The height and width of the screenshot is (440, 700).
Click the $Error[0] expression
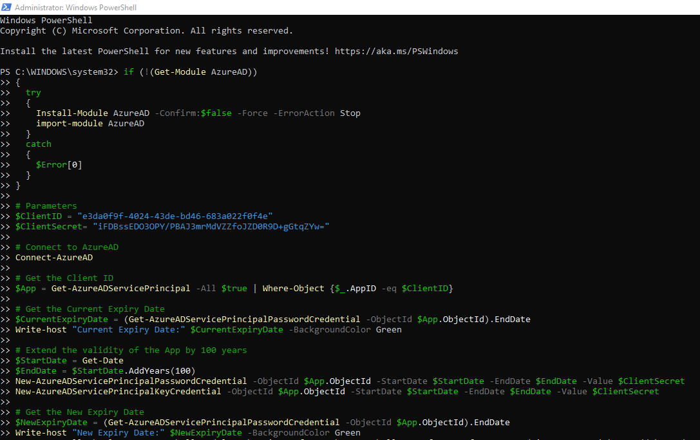point(59,165)
